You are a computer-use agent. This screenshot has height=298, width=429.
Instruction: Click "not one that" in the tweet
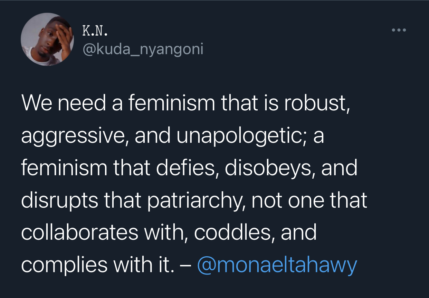[309, 200]
